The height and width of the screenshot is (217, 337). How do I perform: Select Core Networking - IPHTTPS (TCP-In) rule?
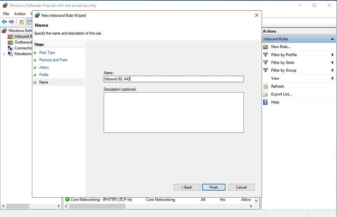pos(101,200)
